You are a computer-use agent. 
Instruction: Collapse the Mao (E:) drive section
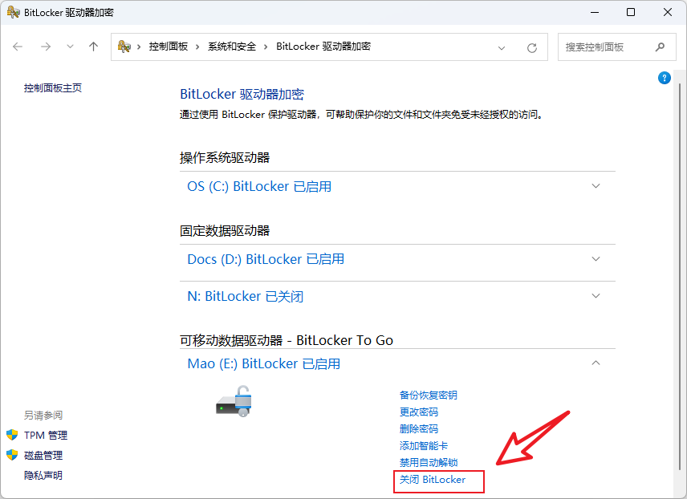click(x=596, y=363)
